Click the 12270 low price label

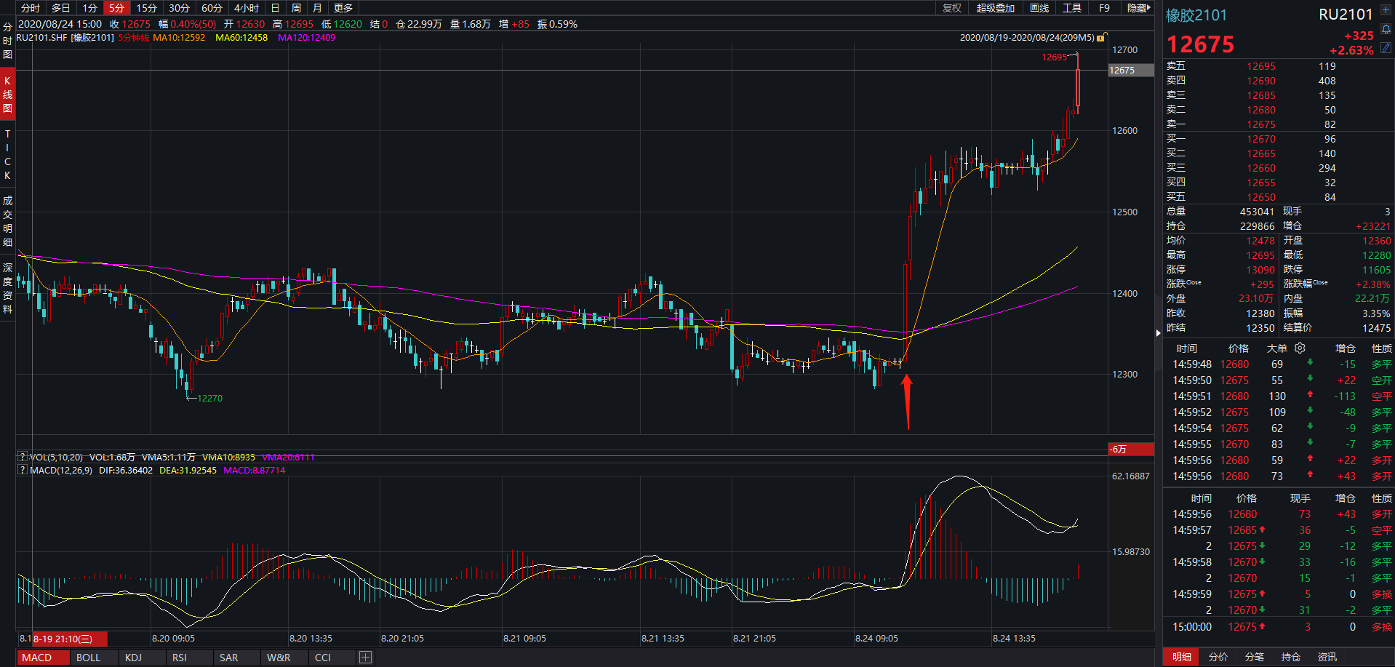(209, 398)
